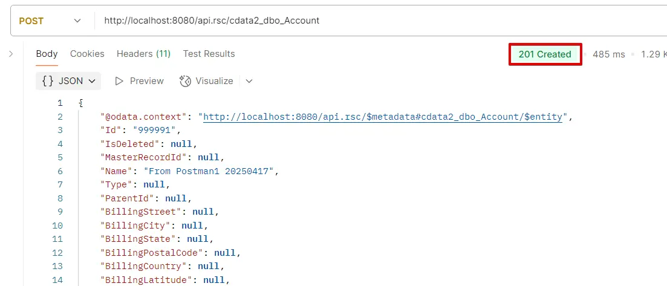Open the Test Results tab
This screenshot has height=286, width=667.
[x=209, y=54]
